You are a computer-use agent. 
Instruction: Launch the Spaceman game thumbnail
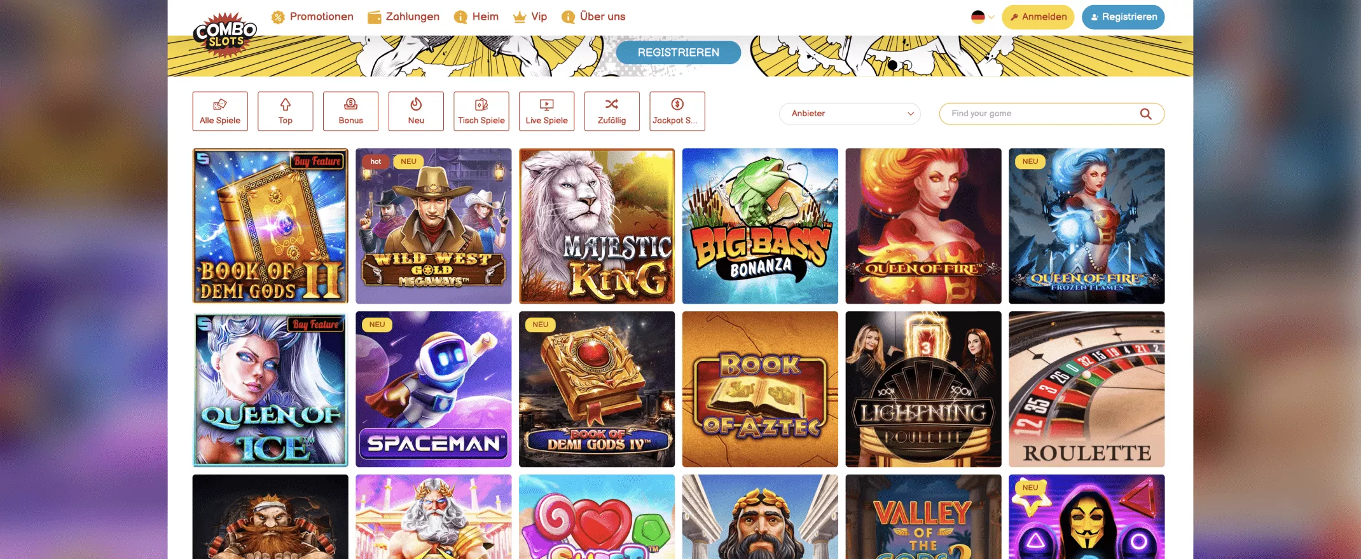point(433,389)
